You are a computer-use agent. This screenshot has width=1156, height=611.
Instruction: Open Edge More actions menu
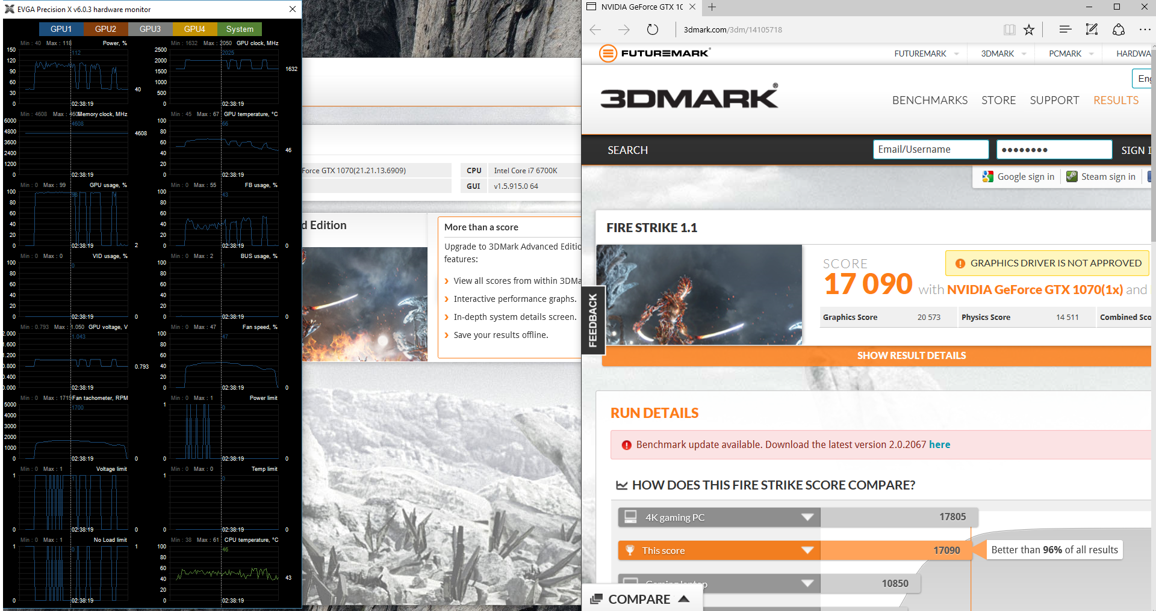1145,29
